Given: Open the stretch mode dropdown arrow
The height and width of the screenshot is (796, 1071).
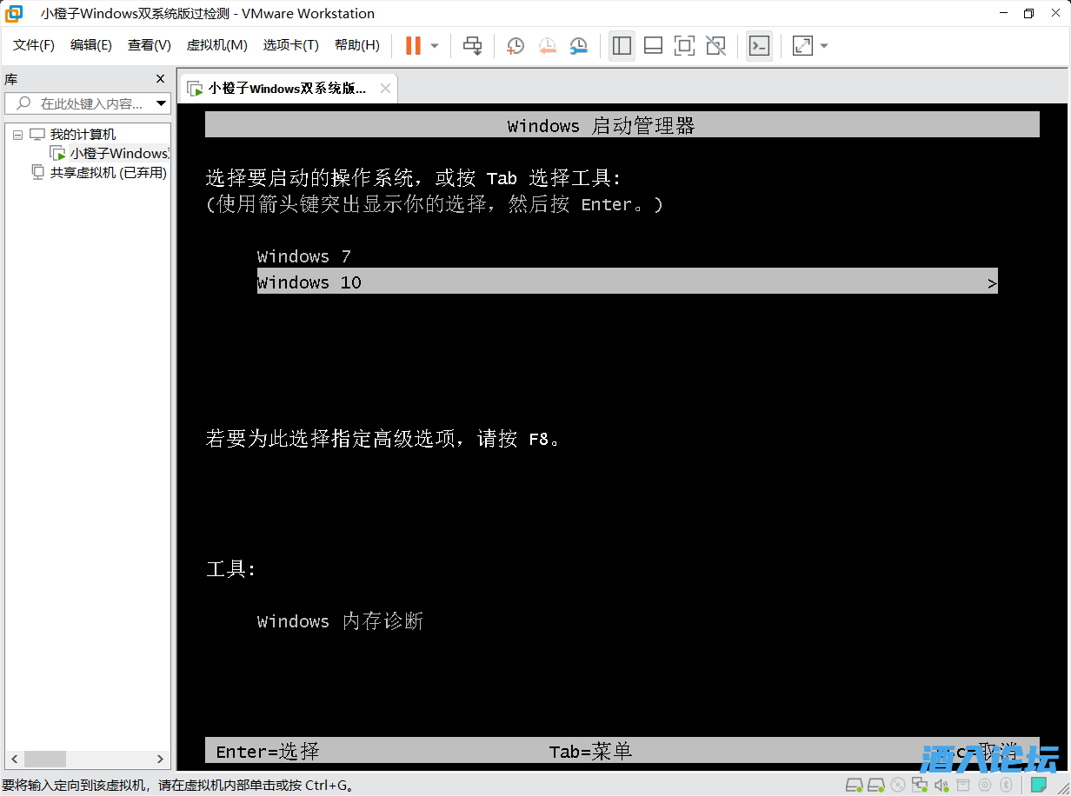Looking at the screenshot, I should coord(823,45).
